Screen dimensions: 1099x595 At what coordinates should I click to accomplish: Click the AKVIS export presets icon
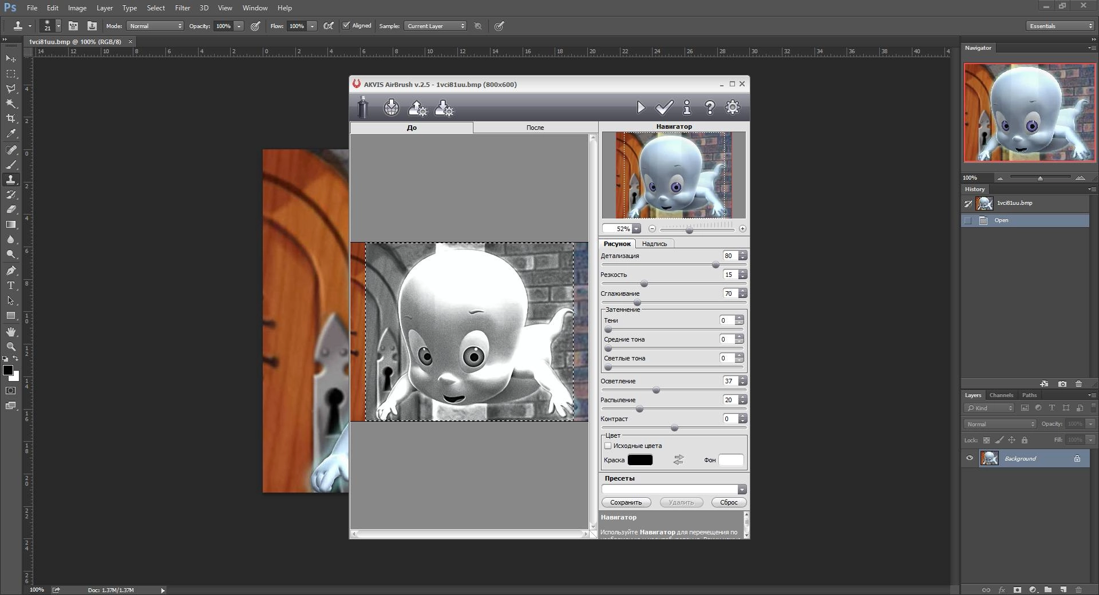(444, 108)
